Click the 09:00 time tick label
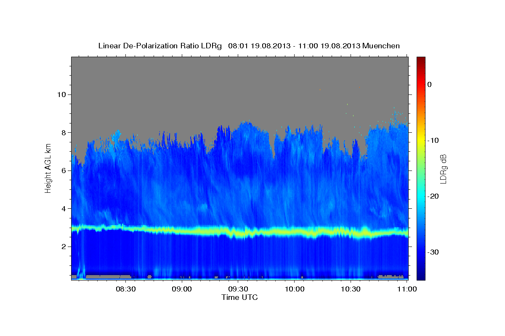 pyautogui.click(x=182, y=289)
